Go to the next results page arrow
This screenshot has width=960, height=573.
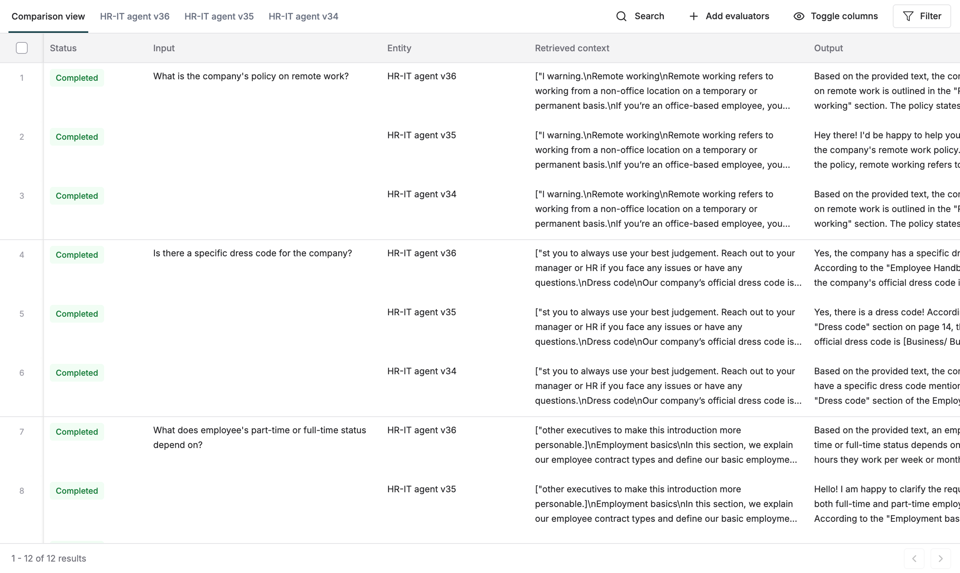[940, 558]
